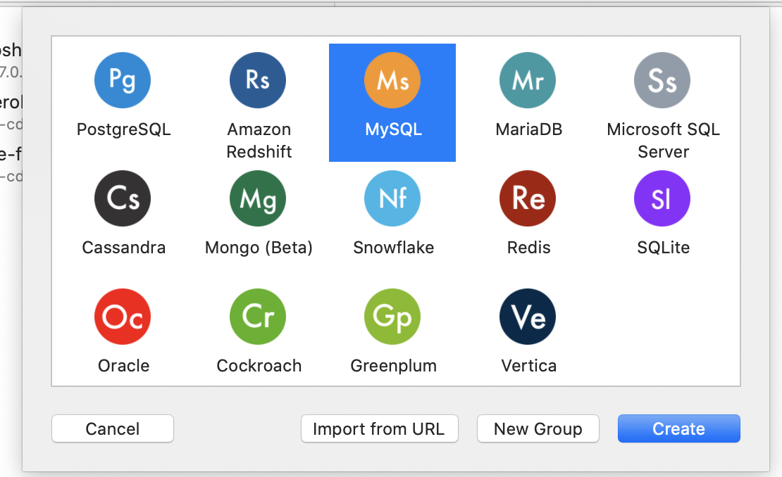Select the Oracle Oc icon
The image size is (782, 477).
(123, 317)
